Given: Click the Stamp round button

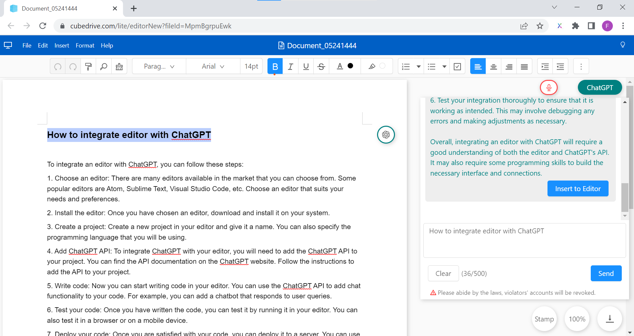Looking at the screenshot, I should pos(544,319).
